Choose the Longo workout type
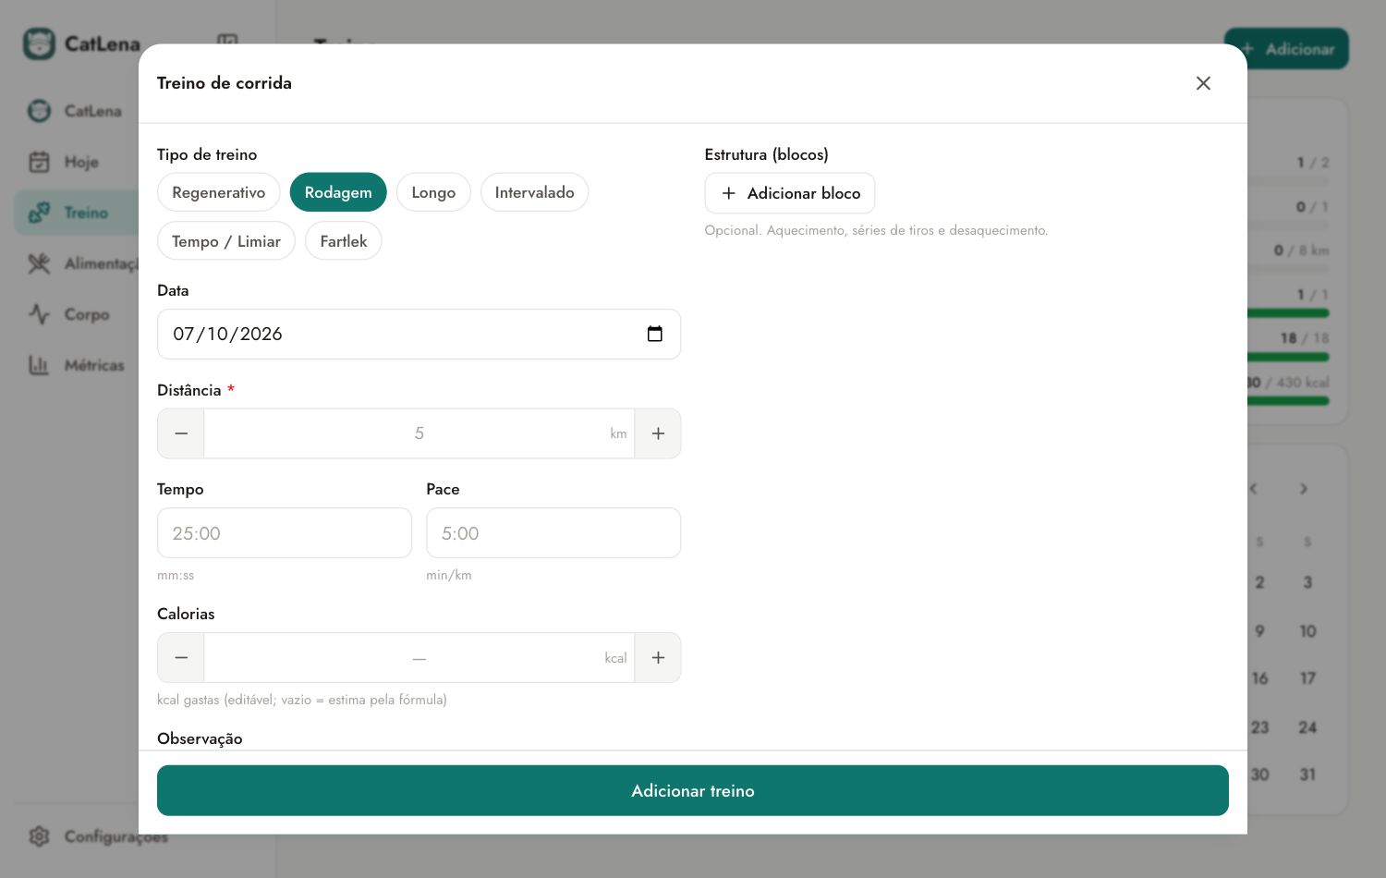This screenshot has width=1386, height=878. tap(433, 192)
